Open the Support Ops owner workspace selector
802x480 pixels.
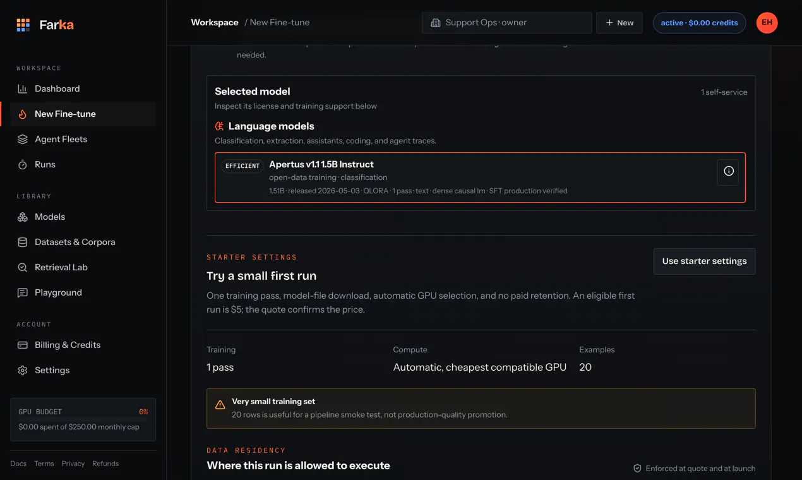click(x=506, y=23)
